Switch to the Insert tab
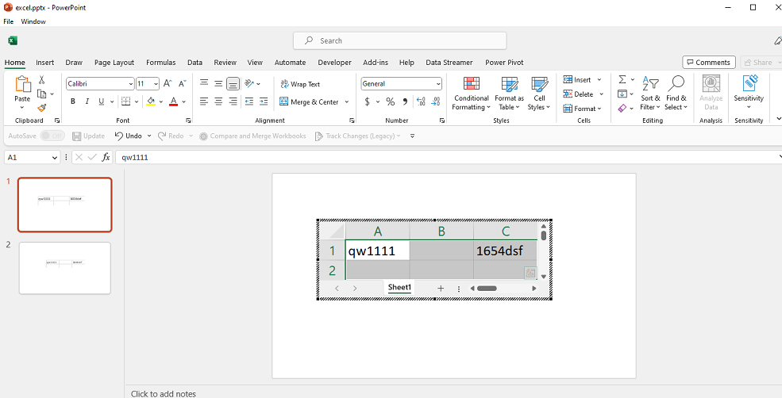This screenshot has width=782, height=398. pos(45,63)
